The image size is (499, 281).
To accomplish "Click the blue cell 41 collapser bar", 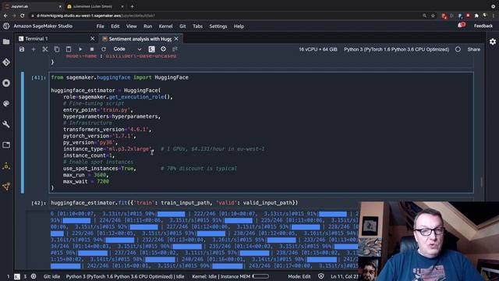I will (23, 133).
